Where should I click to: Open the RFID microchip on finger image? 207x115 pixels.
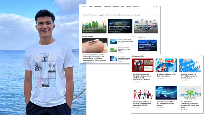click(95, 45)
